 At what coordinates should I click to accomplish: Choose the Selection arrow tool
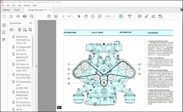(x=79, y=16)
